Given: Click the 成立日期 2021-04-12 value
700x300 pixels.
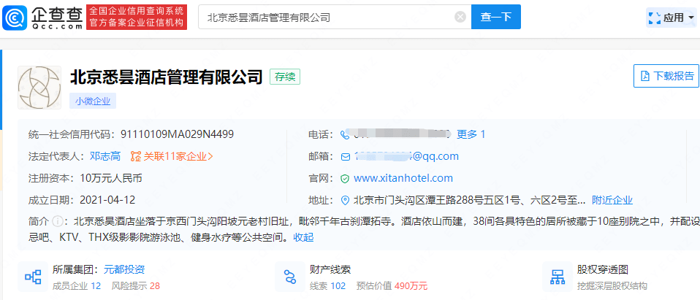Looking at the screenshot, I should click(107, 200).
